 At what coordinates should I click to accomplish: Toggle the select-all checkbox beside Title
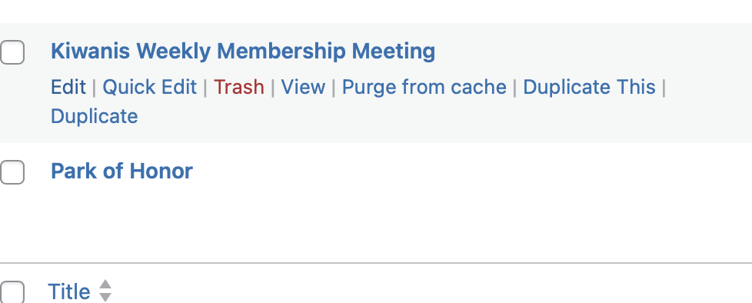pos(12,292)
